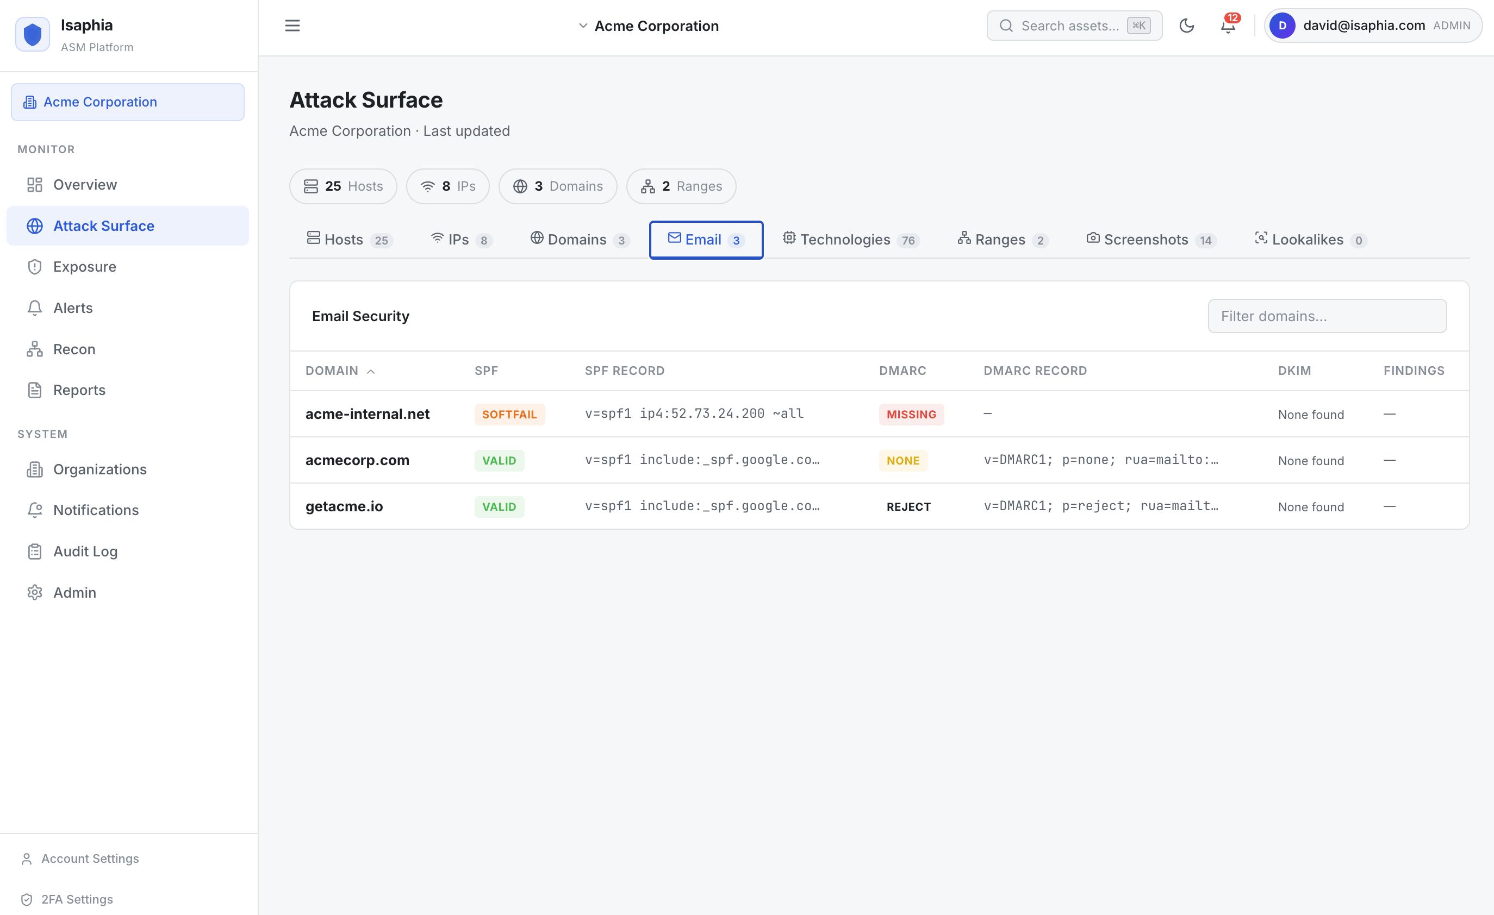Open Recon in the sidebar
Screen dimensions: 1494x915
tap(128, 349)
